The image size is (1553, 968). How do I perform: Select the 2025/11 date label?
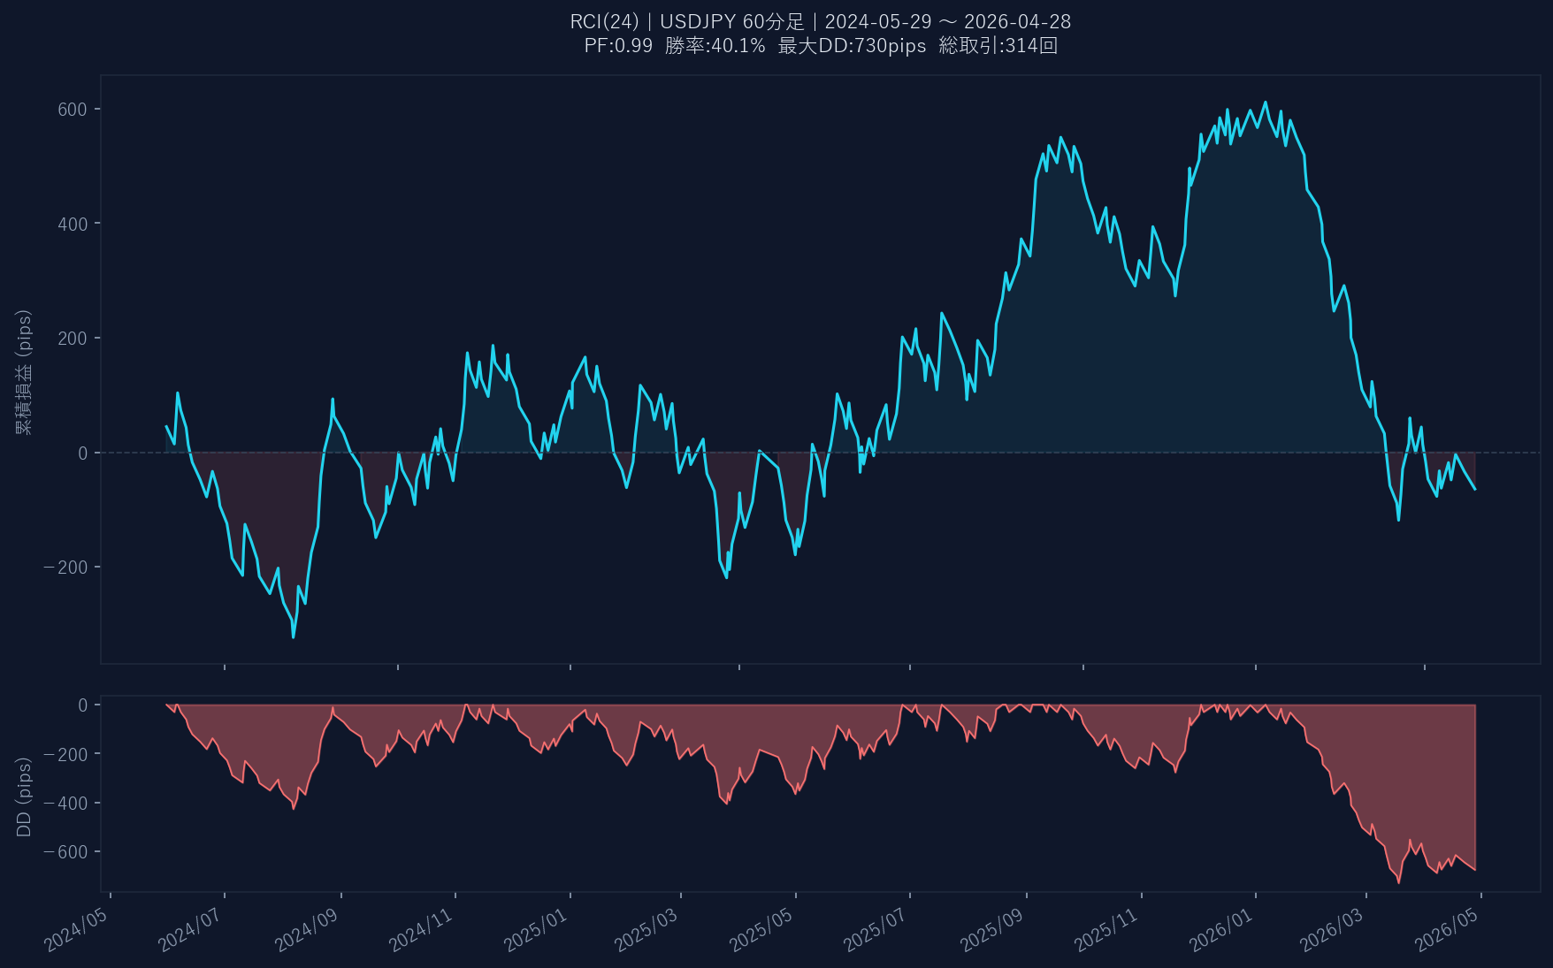pos(1106,929)
